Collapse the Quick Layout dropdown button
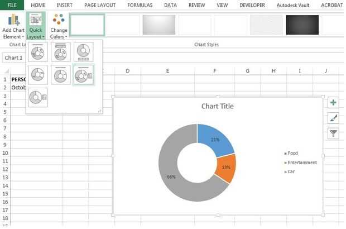346x229 pixels. pos(36,26)
